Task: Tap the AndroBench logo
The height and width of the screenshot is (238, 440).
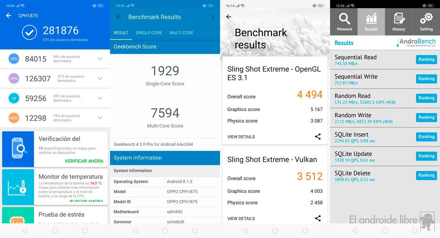Action: pos(416,43)
